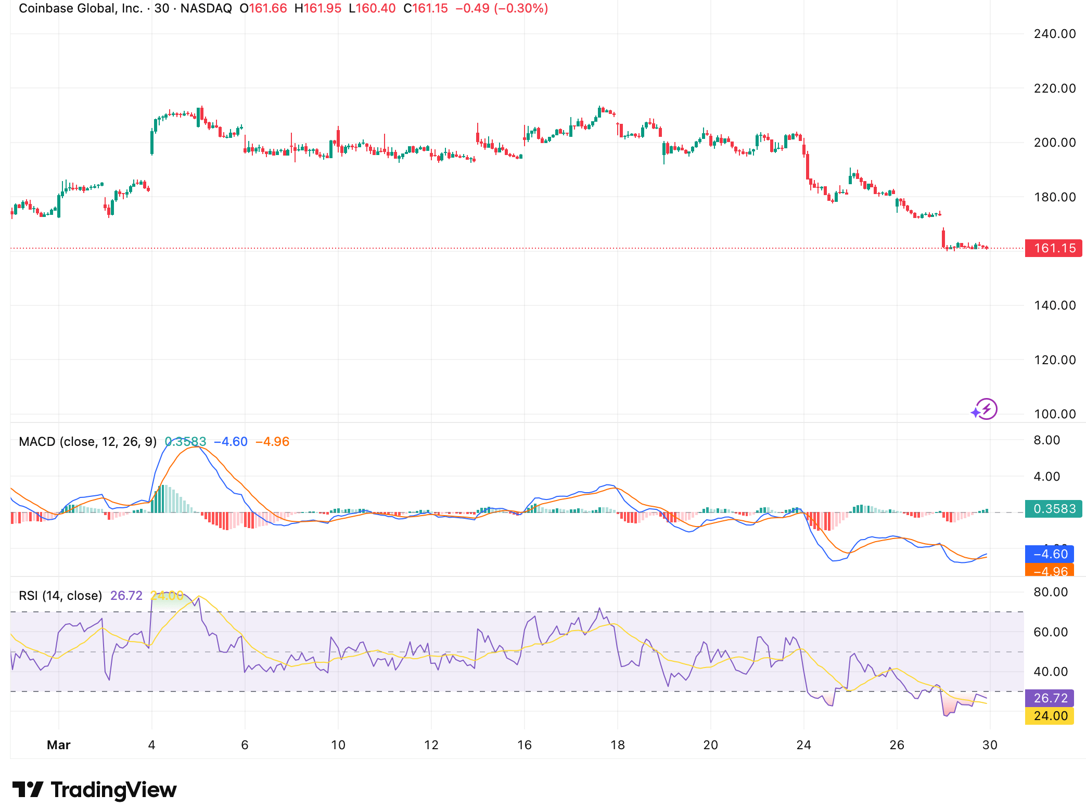Viewport: 1086px width, 808px height.
Task: Select the Mar label on the time axis
Action: tap(59, 745)
